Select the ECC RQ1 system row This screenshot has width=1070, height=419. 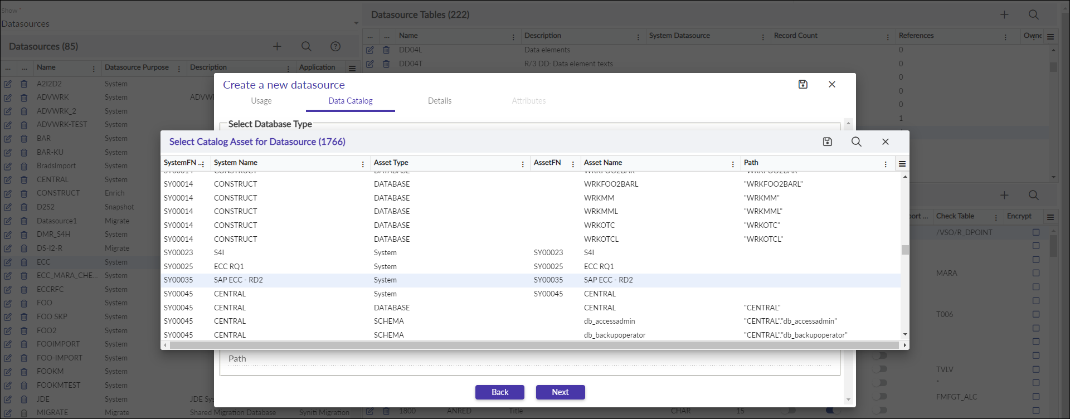[531, 266]
